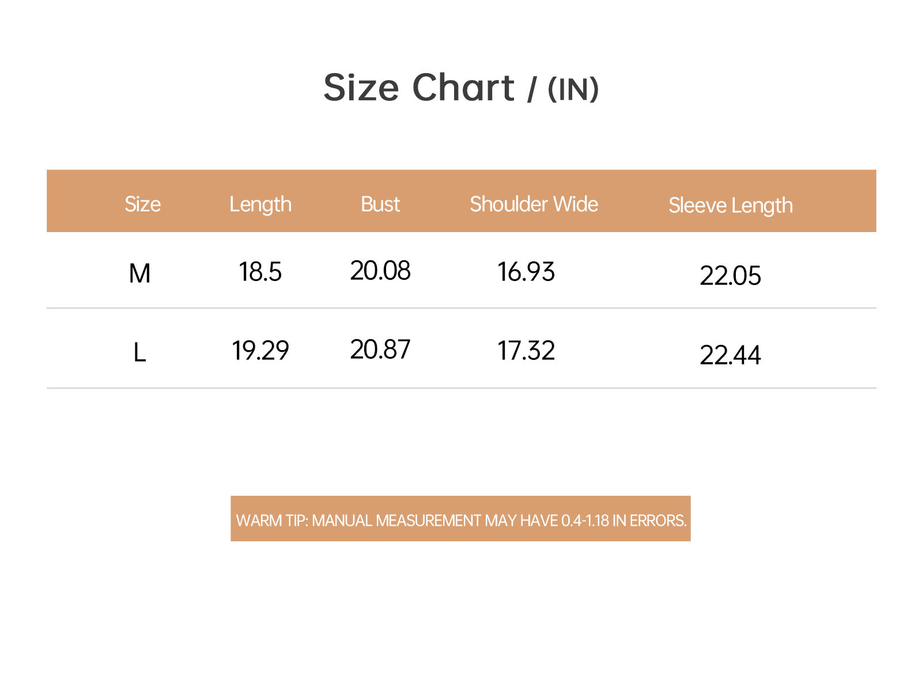This screenshot has width=922, height=691.
Task: Click the 20.87 bust value
Action: click(x=380, y=349)
